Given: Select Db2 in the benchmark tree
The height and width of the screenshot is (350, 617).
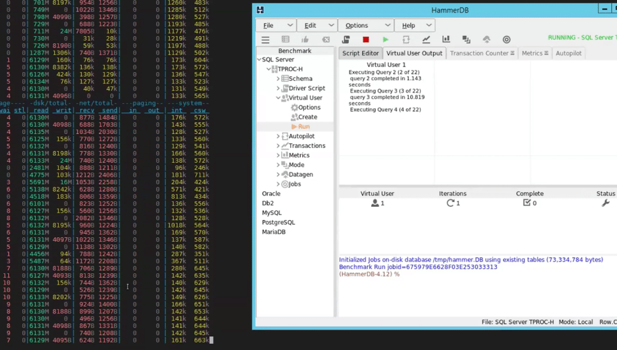Looking at the screenshot, I should tap(267, 203).
